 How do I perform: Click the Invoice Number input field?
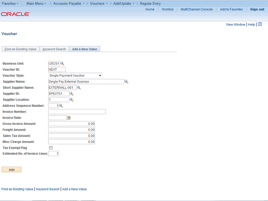[77, 112]
